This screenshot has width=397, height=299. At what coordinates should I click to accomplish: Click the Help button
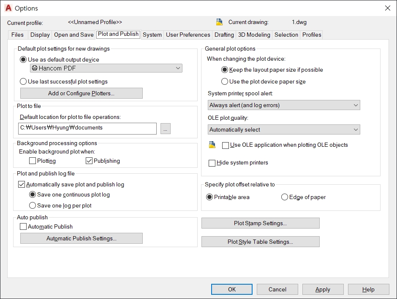click(x=368, y=289)
